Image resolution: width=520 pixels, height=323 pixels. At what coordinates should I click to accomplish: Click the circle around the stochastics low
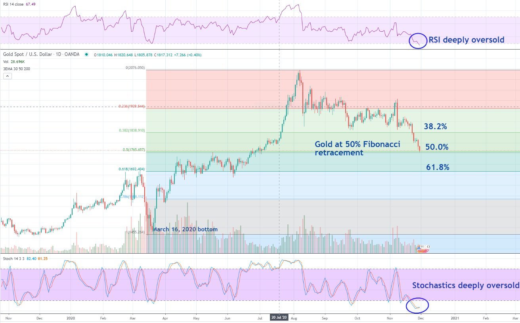(x=418, y=305)
